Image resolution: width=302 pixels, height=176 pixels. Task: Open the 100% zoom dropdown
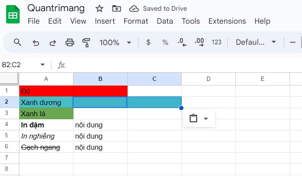click(x=115, y=42)
